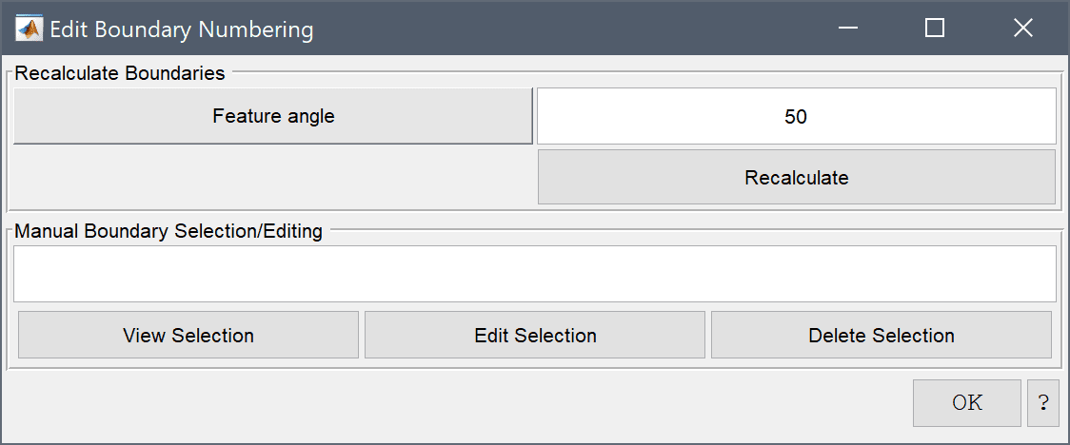Click Edit Selection
The image size is (1070, 445).
[535, 335]
